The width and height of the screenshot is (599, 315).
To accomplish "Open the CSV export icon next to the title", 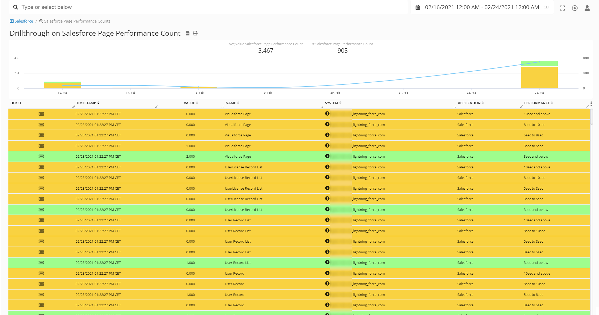I will click(x=187, y=33).
